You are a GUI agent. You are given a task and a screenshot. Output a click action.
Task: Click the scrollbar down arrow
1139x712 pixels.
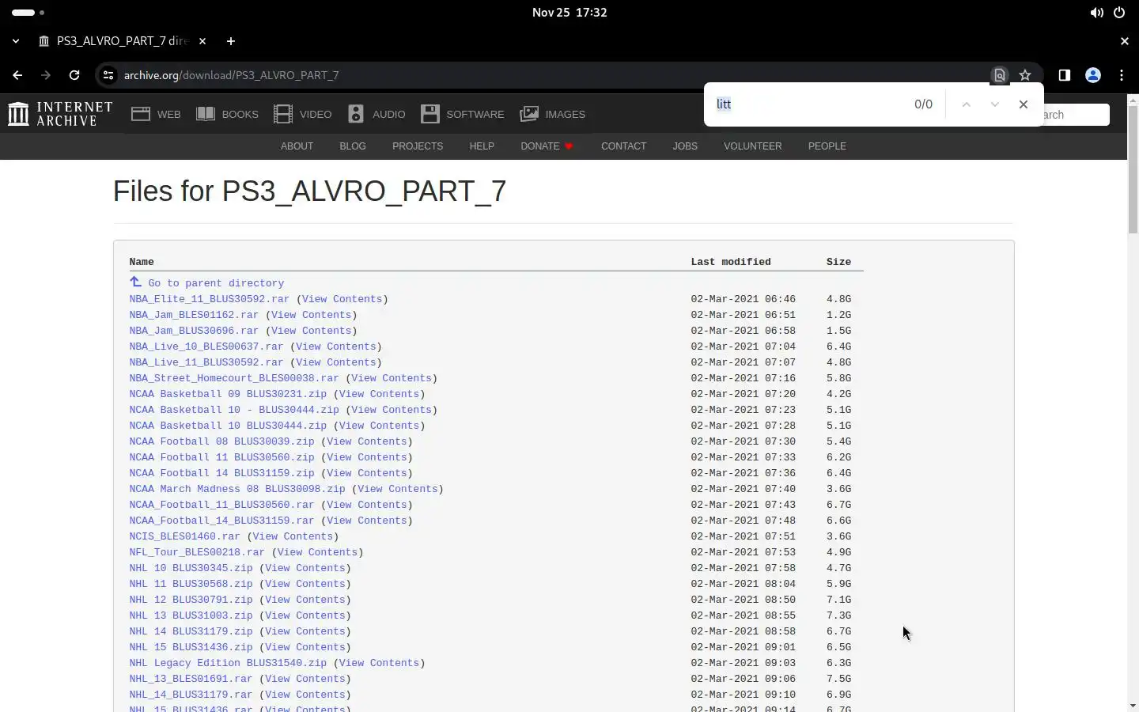click(x=1133, y=705)
